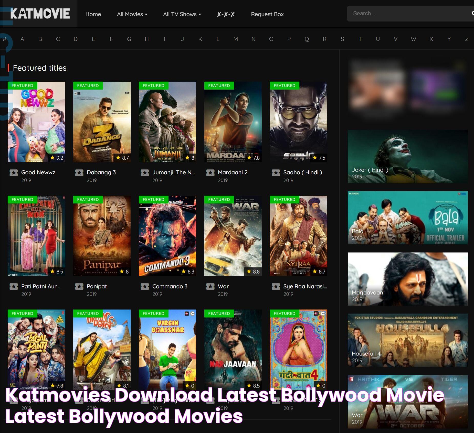Click the Saaho ( Hindi ) title text
This screenshot has height=433, width=474.
[303, 172]
